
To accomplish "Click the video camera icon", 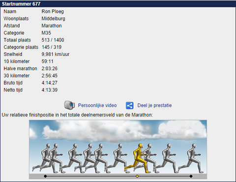I will 69,105.
